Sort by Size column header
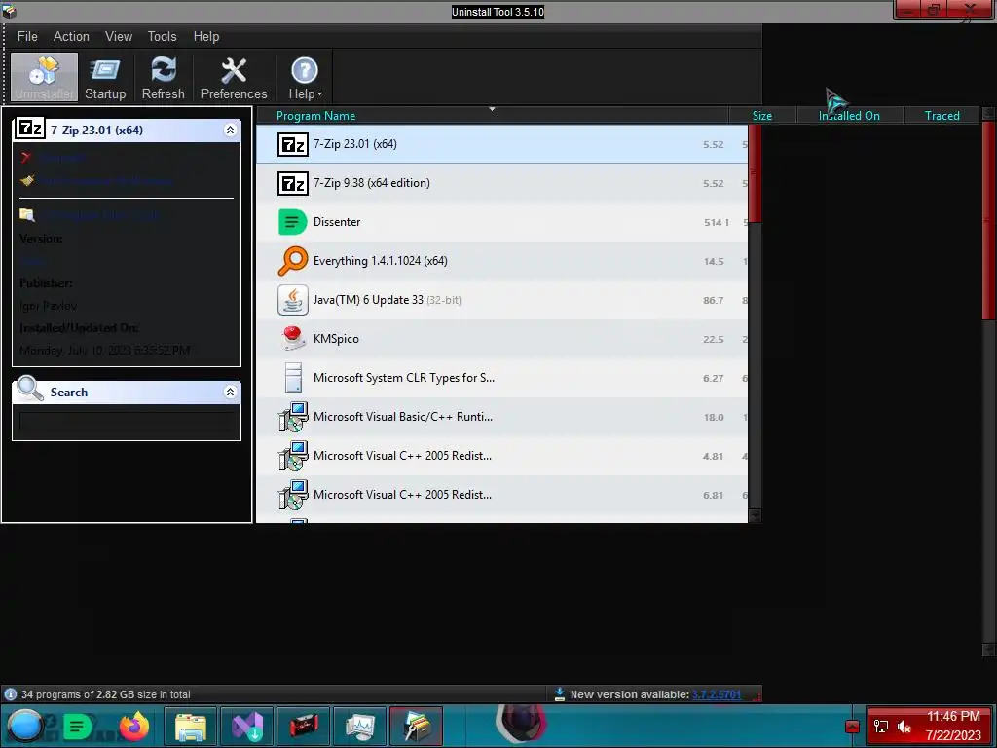997x748 pixels. coord(761,115)
